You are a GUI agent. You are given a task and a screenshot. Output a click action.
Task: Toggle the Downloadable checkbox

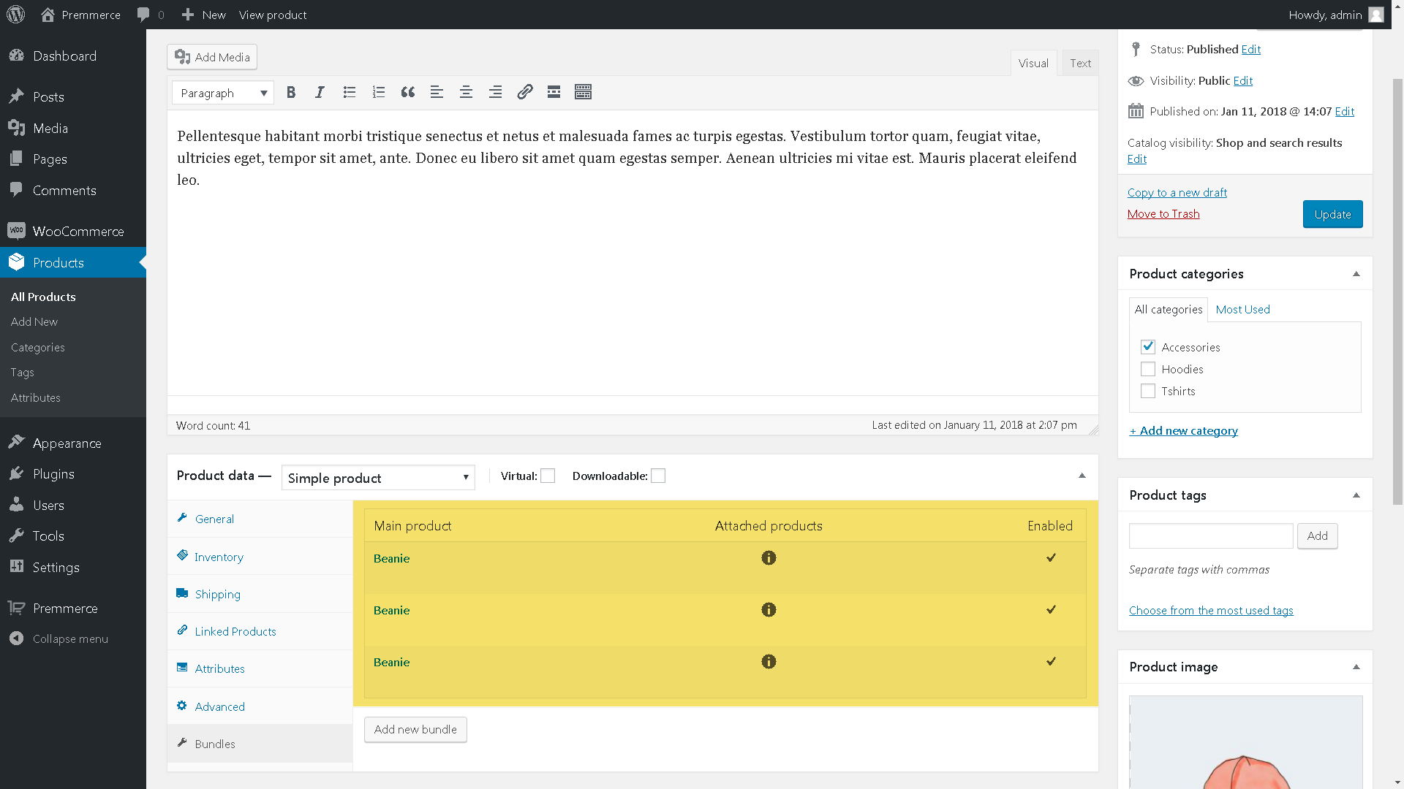pyautogui.click(x=658, y=476)
